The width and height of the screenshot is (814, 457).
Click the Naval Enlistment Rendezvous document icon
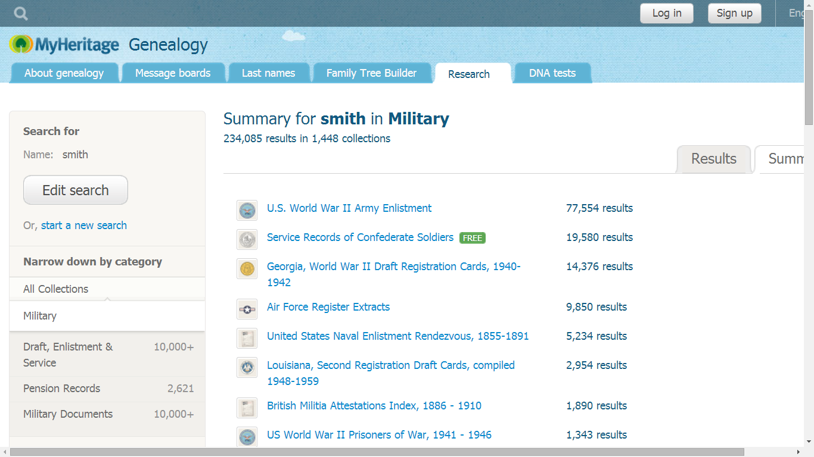247,338
